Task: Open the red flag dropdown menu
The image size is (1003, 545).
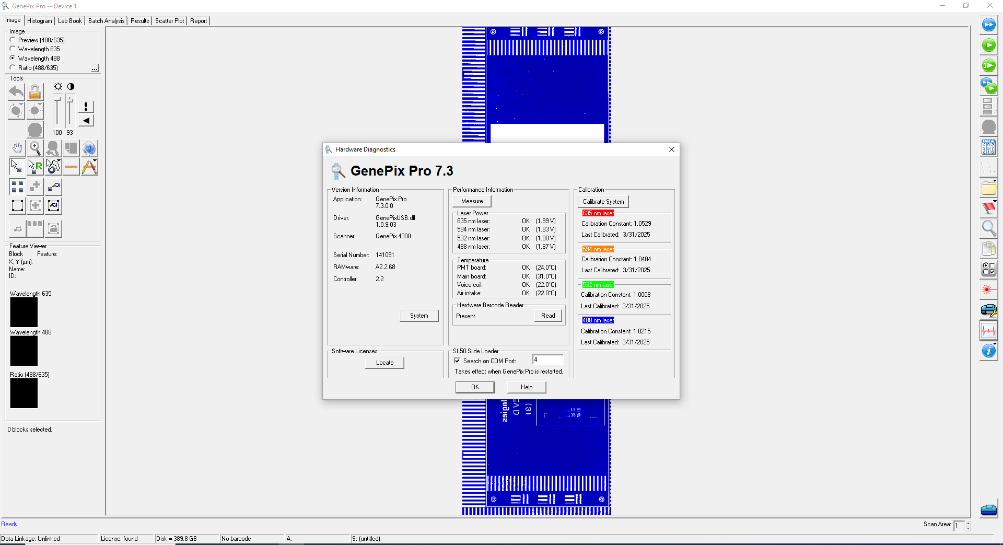Action: coord(995,201)
